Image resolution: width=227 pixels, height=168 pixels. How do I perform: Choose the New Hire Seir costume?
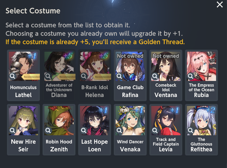23,130
